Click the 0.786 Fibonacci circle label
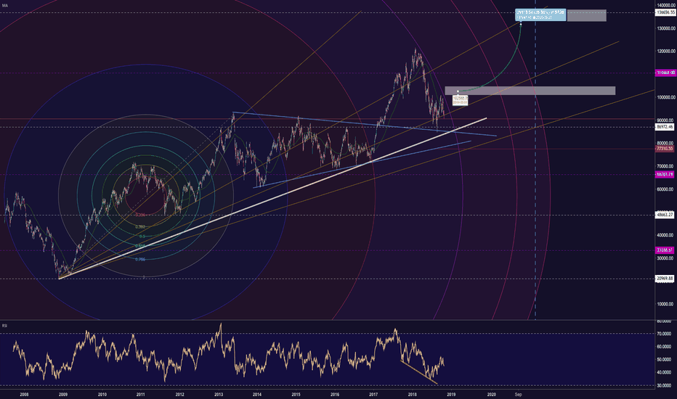 point(140,259)
